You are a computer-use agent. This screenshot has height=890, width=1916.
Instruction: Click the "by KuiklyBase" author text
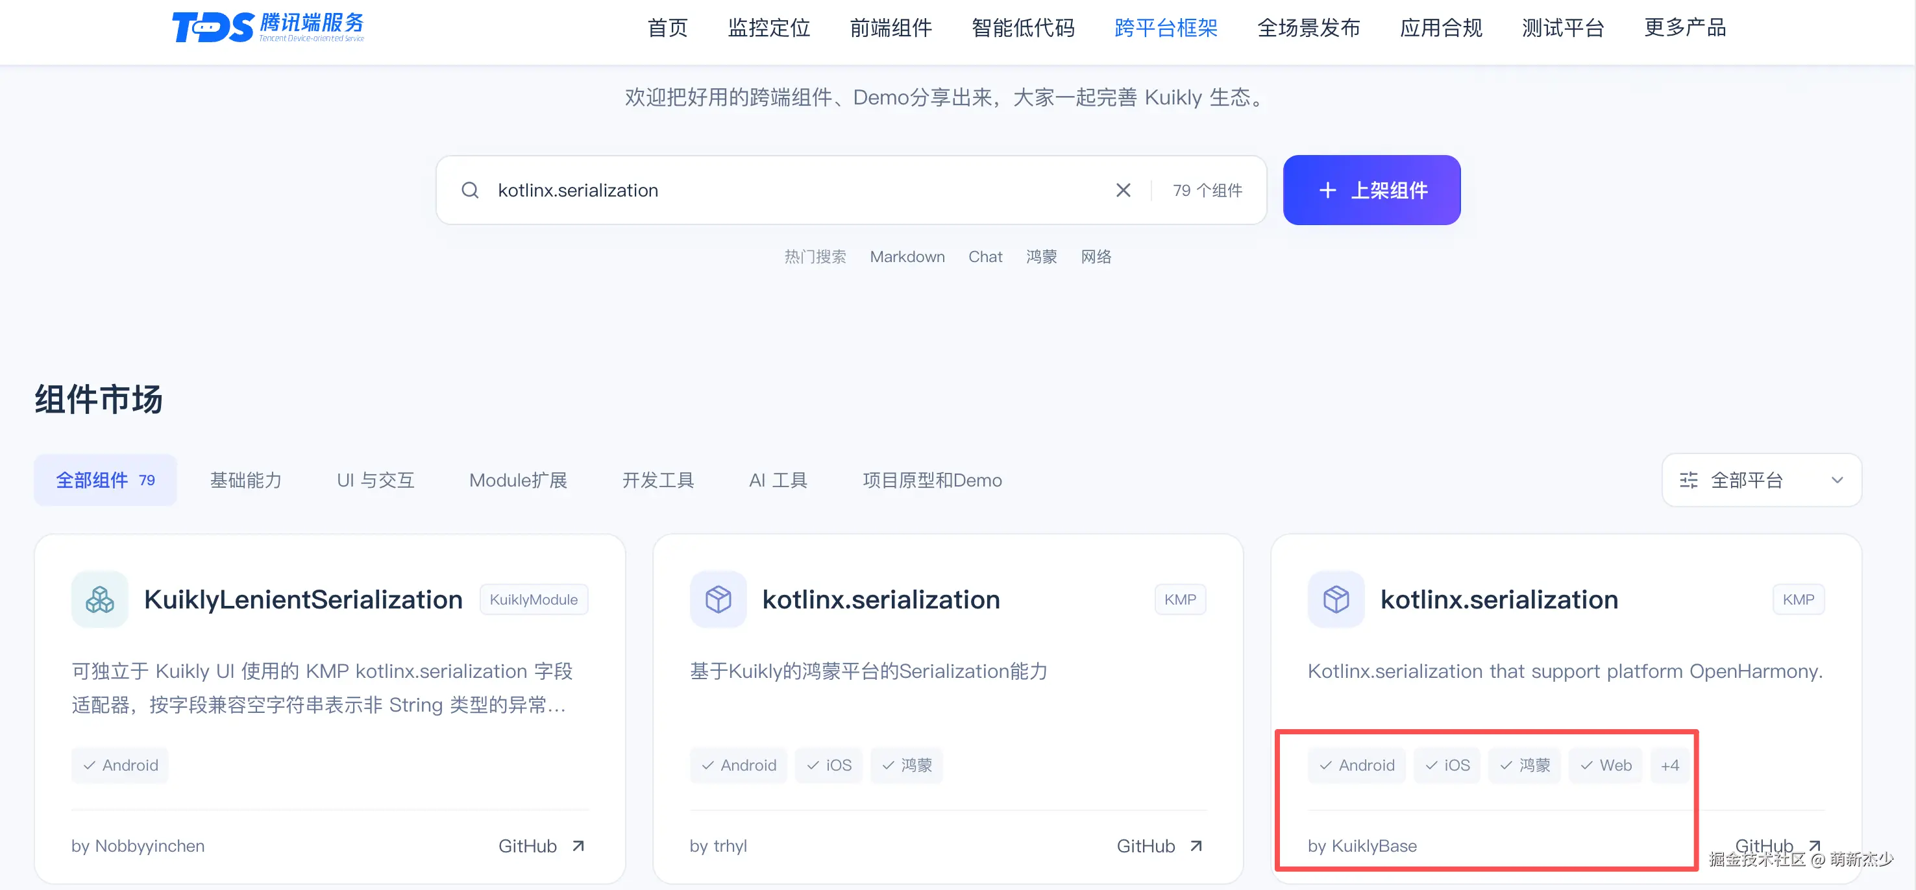point(1362,846)
